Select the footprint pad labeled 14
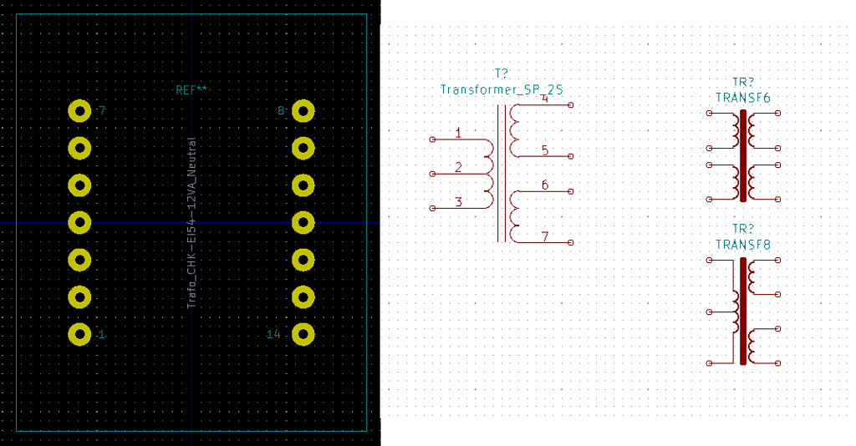 pyautogui.click(x=303, y=334)
